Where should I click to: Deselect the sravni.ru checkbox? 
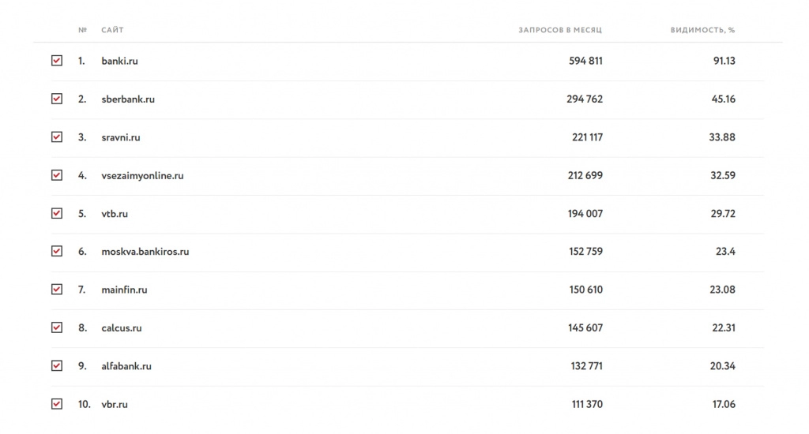(57, 137)
